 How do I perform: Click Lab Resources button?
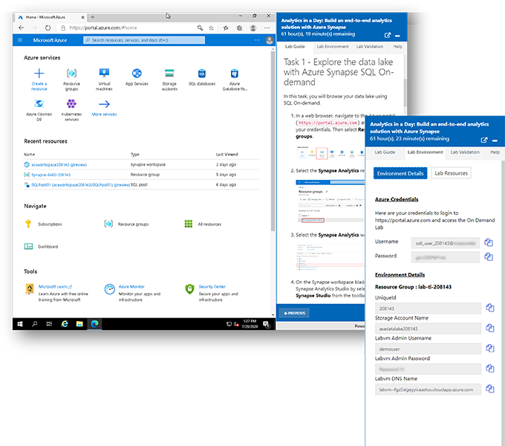point(451,173)
